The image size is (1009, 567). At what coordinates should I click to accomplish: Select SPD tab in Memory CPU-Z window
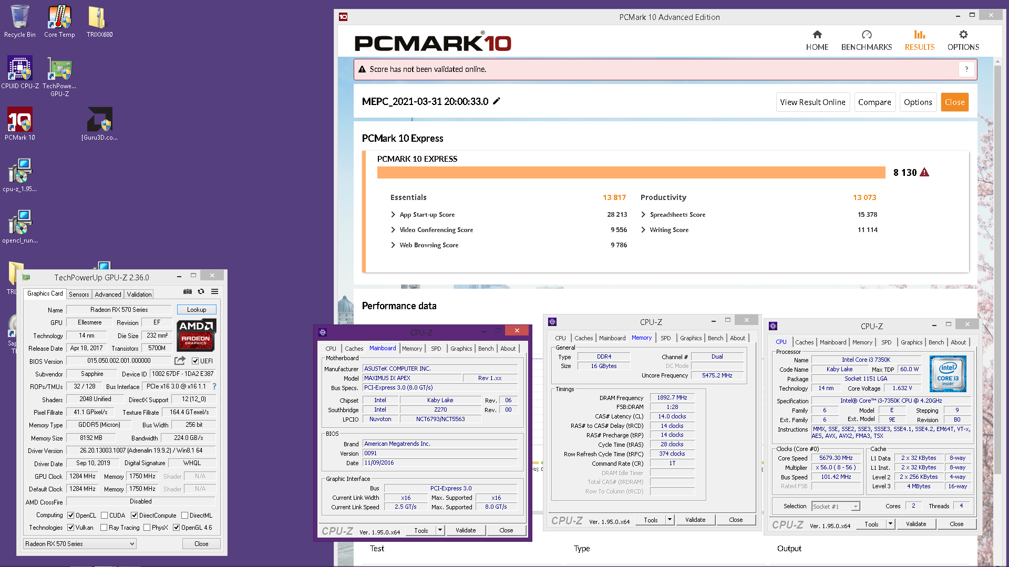[x=665, y=338]
